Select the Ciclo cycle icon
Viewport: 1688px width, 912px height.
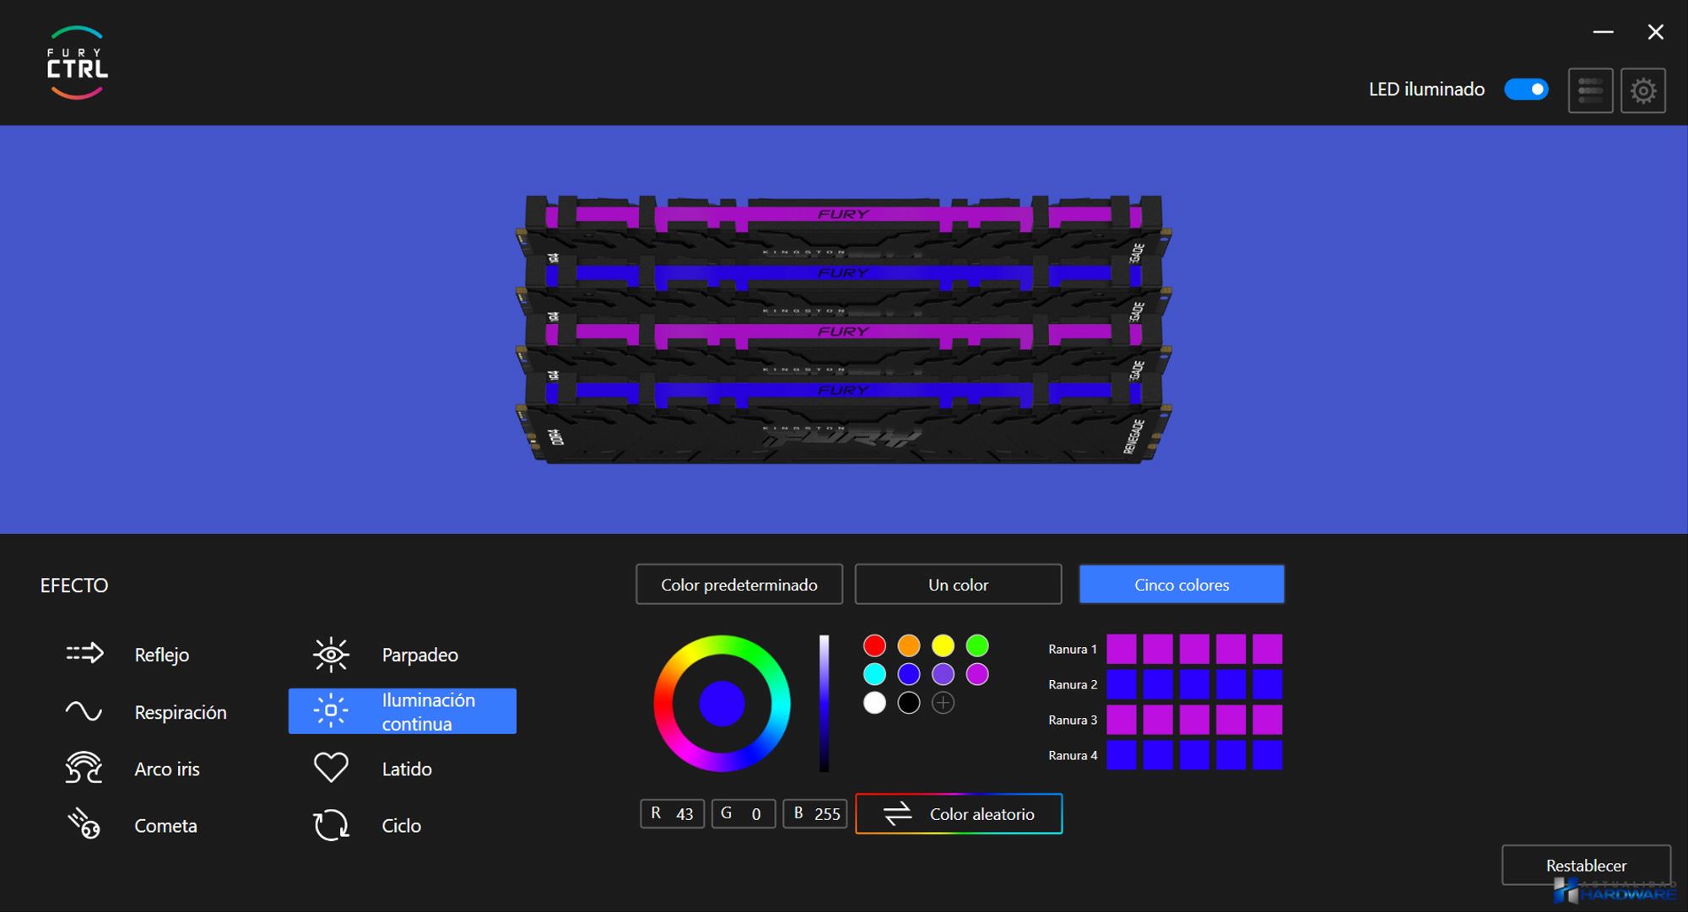click(x=331, y=825)
